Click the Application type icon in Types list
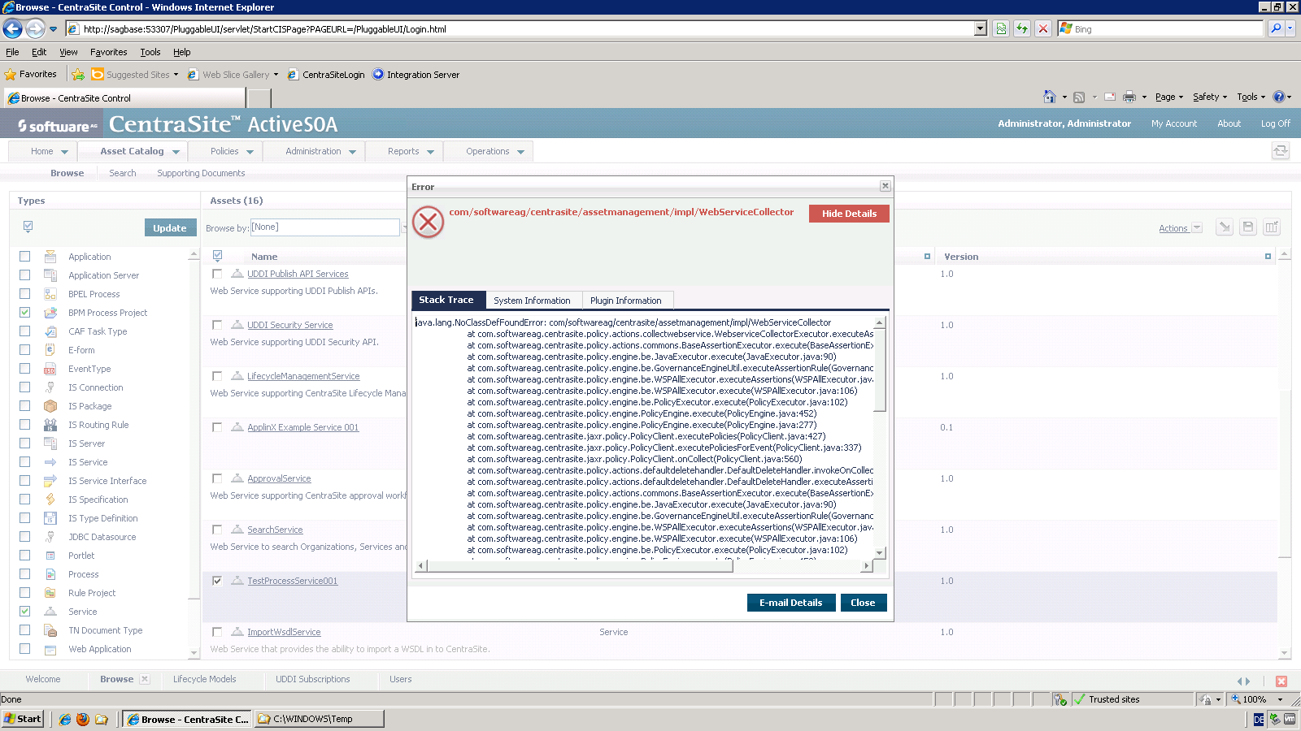This screenshot has width=1301, height=731. click(x=50, y=257)
